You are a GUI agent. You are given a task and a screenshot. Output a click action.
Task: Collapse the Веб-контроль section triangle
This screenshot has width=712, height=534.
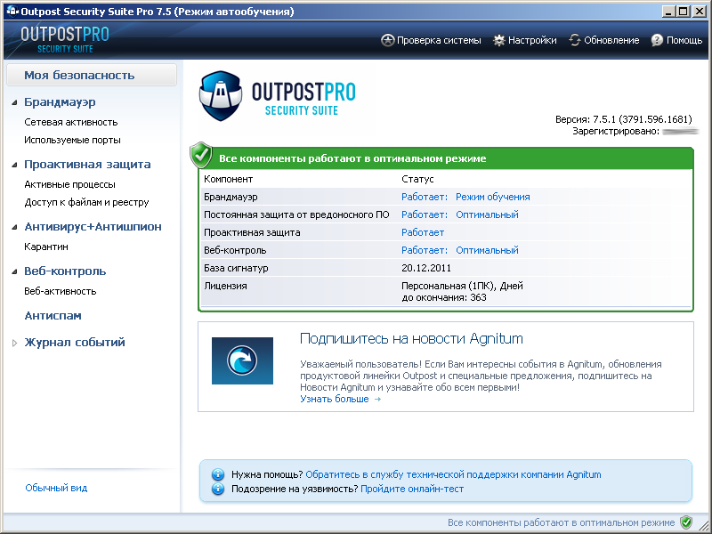[15, 271]
